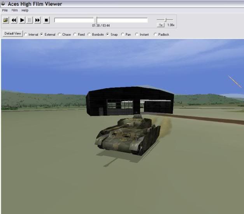
Task: Open a film file with the folder icon
Action: pyautogui.click(x=6, y=20)
